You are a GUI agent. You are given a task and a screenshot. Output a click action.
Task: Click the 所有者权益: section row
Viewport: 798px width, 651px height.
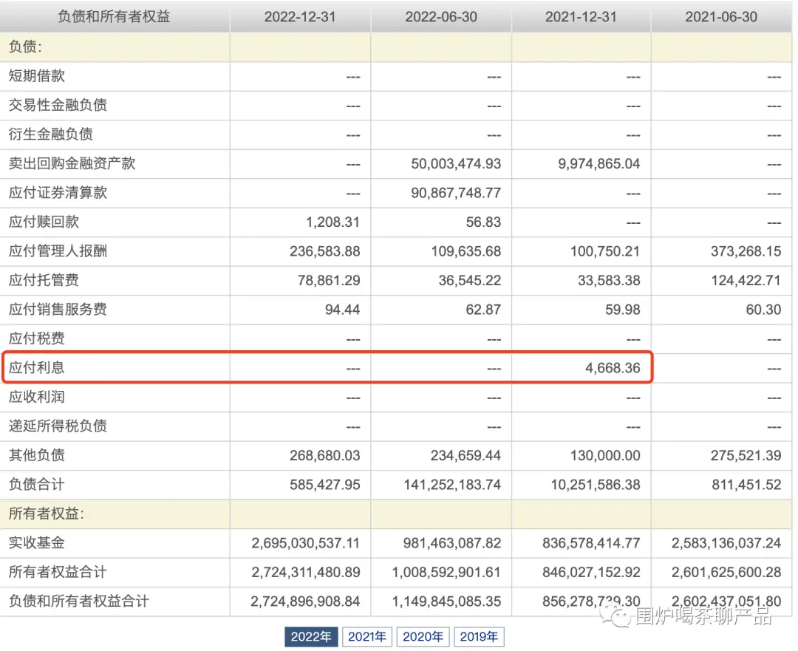(47, 514)
